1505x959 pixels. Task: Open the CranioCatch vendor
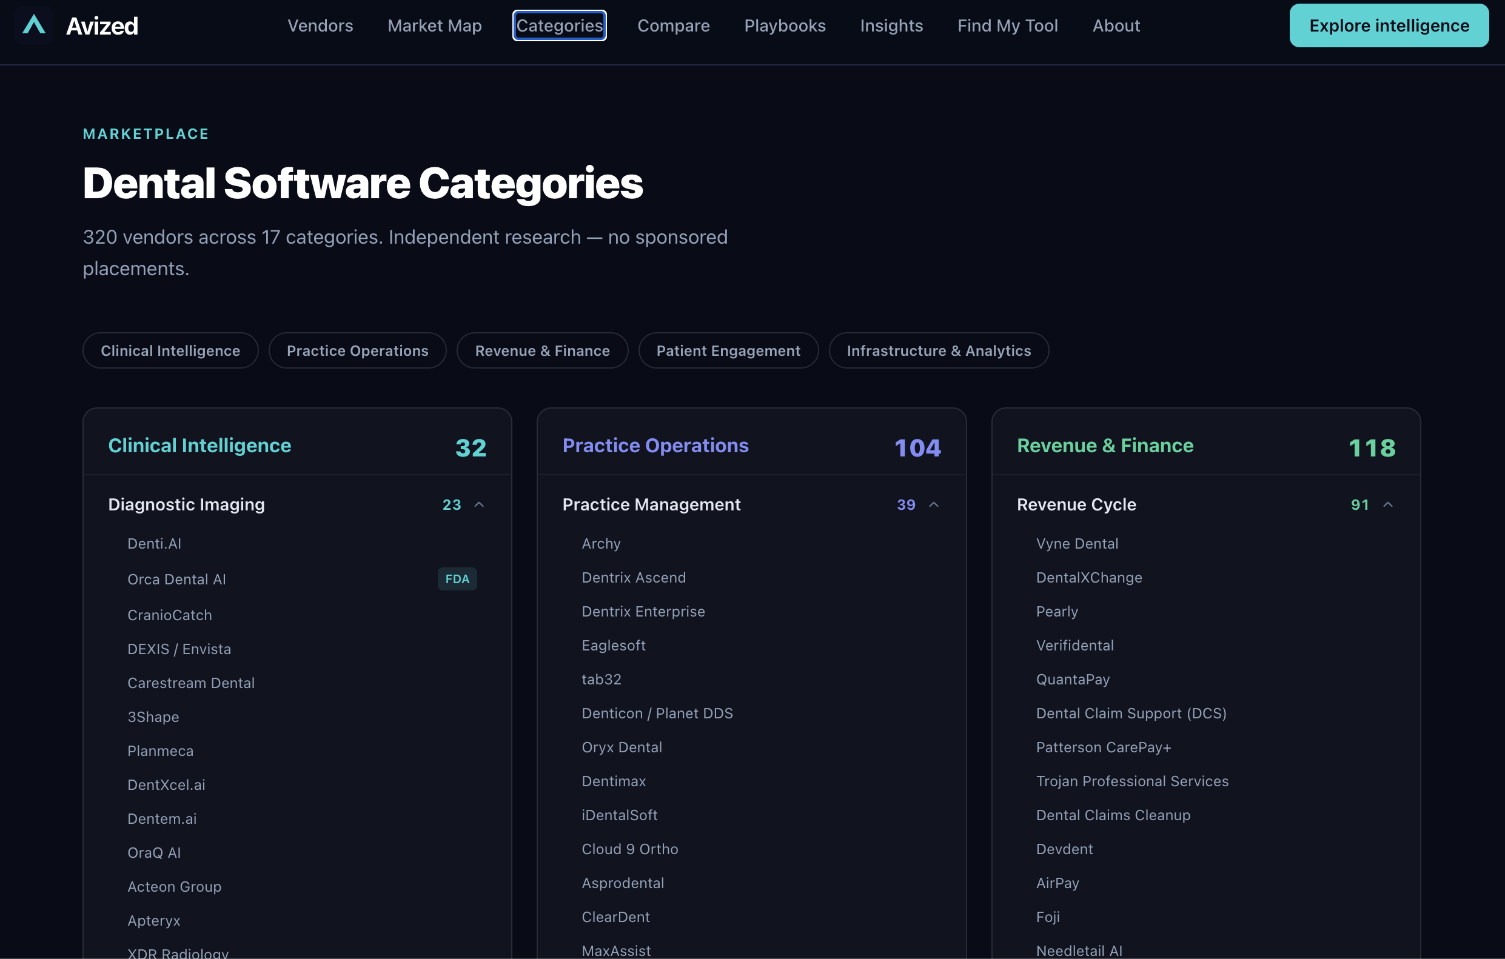[169, 615]
